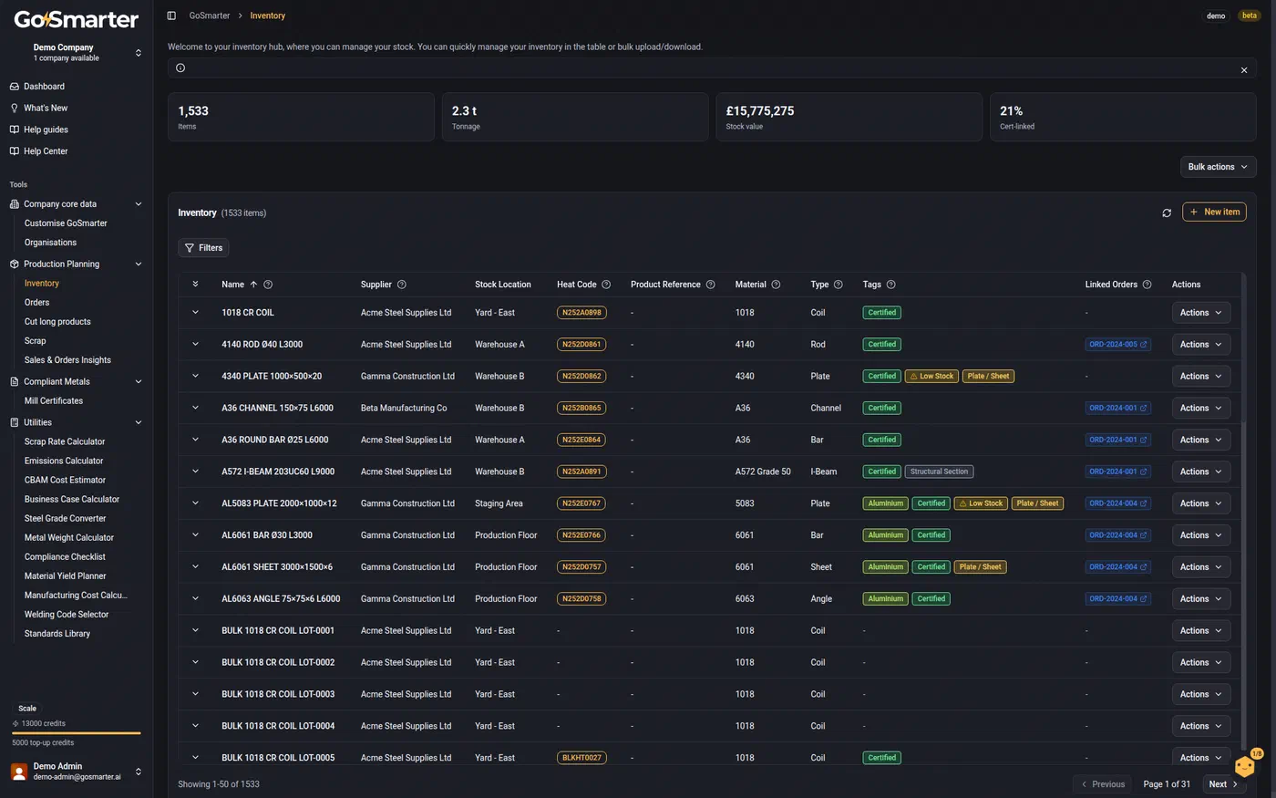Go to Next page
Image resolution: width=1276 pixels, height=798 pixels.
tap(1222, 784)
